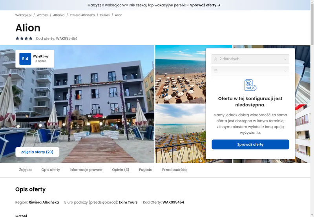
Task: Open the date selection dropdown chevron
Action: [x=285, y=71]
